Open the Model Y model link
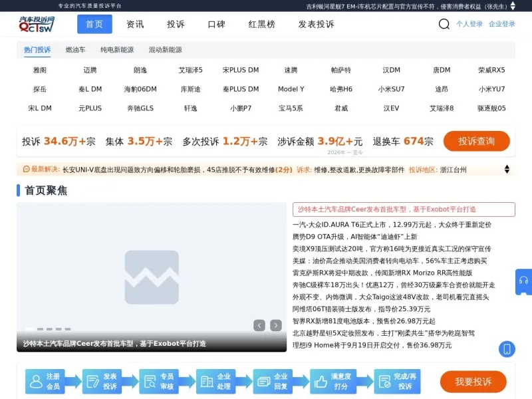This screenshot has height=399, width=532. [291, 89]
